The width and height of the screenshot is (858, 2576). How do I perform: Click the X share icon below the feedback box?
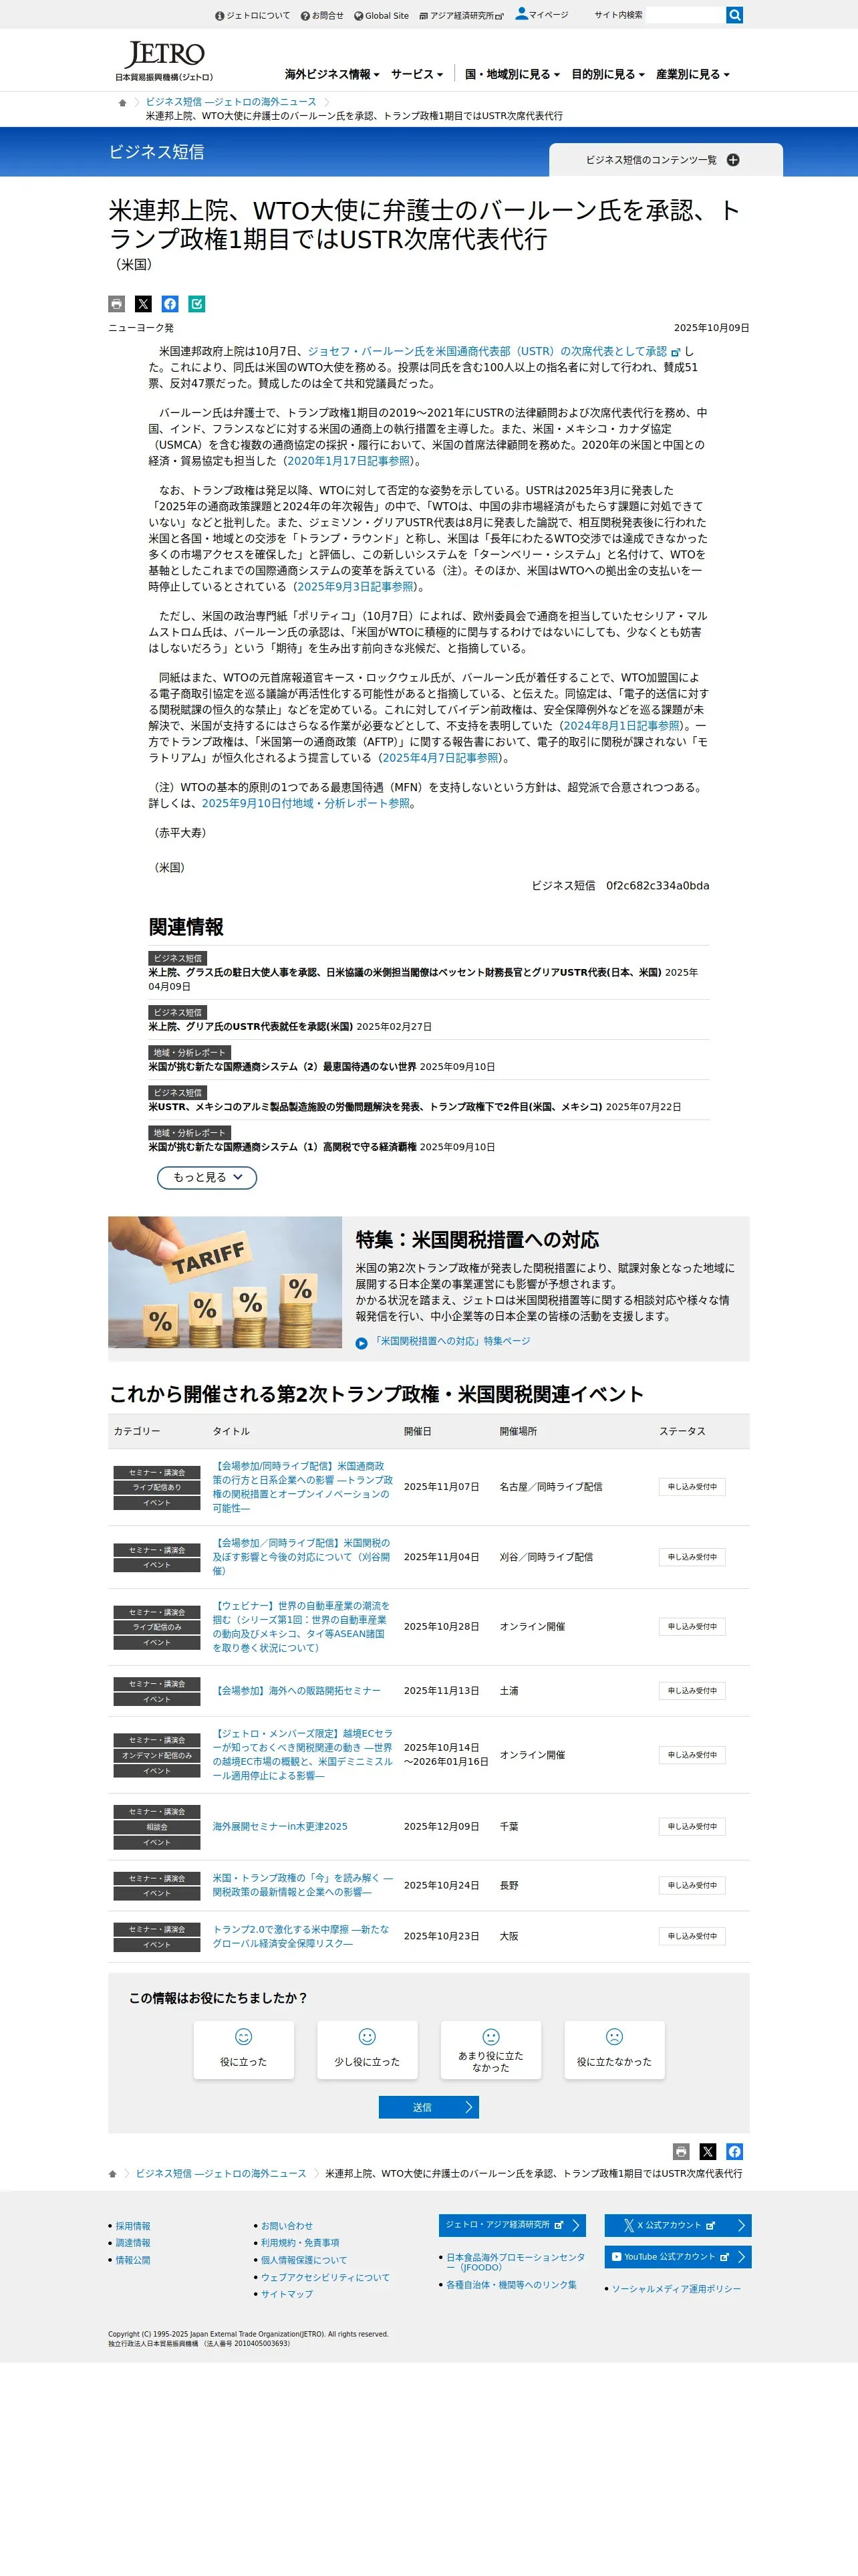coord(708,2151)
